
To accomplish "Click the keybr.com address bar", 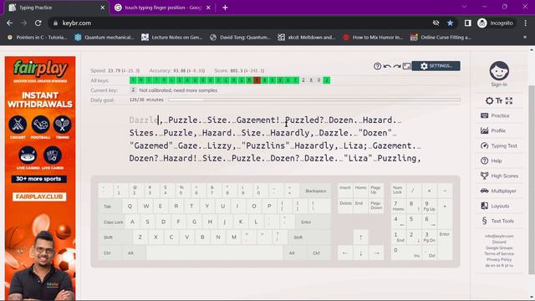I will tap(239, 23).
